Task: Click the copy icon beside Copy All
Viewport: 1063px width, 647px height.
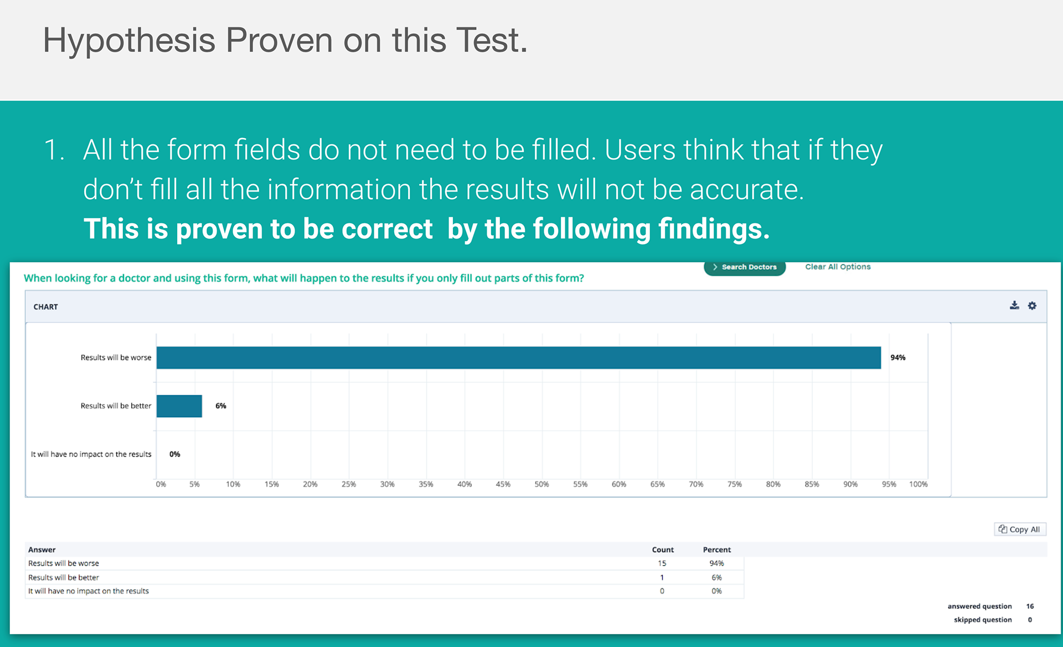Action: 1003,529
